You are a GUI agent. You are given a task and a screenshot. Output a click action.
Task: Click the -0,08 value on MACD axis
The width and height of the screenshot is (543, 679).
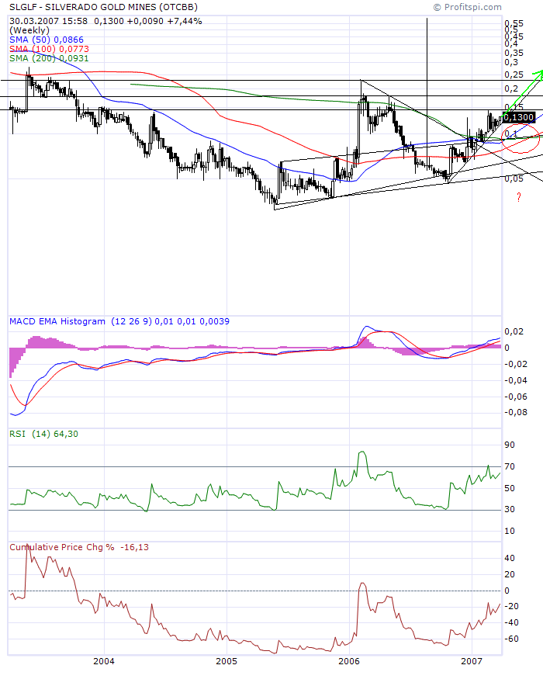516,412
